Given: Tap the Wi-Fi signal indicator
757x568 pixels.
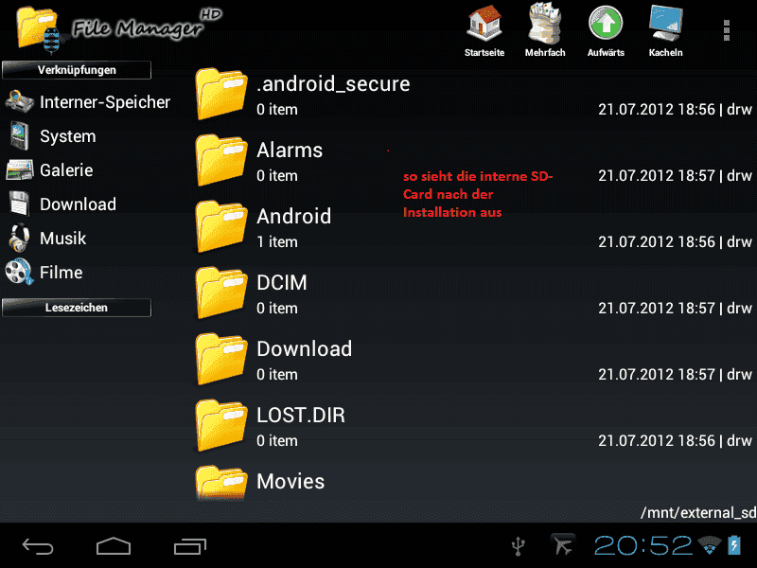Looking at the screenshot, I should click(x=710, y=546).
